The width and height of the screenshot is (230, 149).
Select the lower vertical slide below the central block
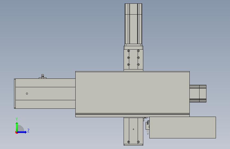133,131
